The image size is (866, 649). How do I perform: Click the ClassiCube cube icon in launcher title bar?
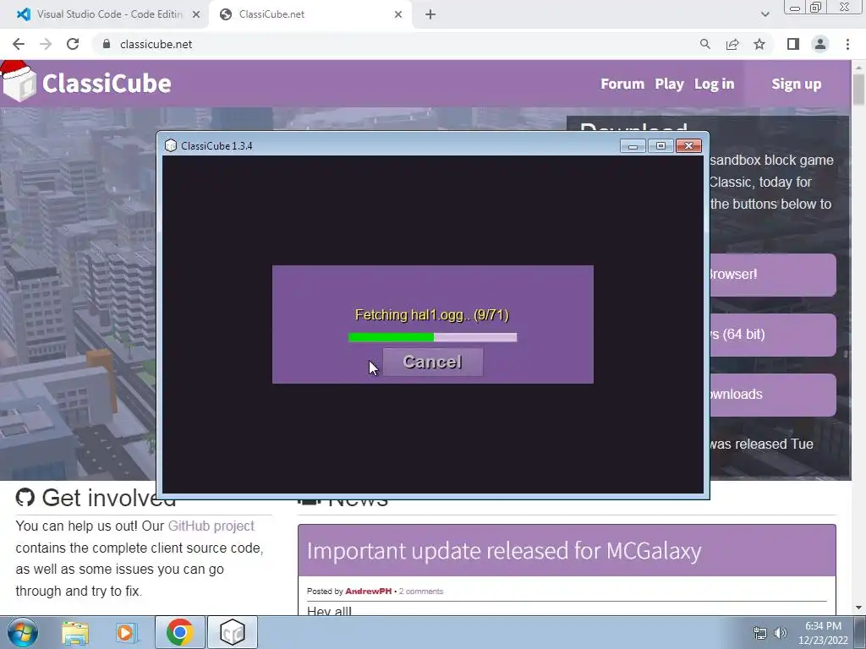(171, 145)
